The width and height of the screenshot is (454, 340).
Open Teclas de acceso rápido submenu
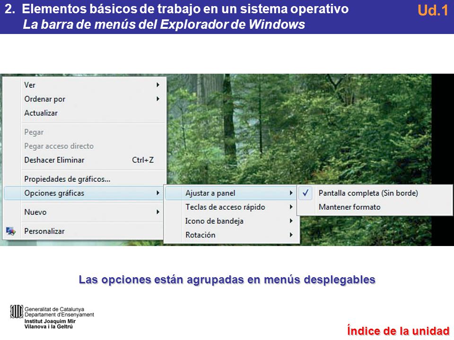pos(232,207)
